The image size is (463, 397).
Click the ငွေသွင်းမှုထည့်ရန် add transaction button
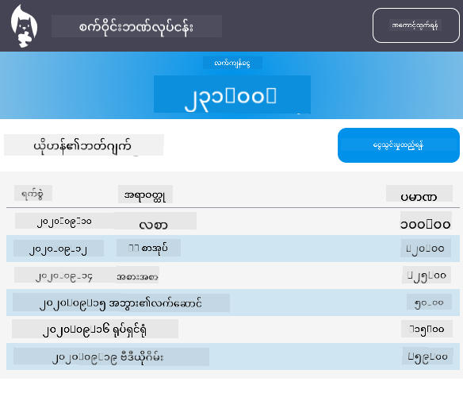click(x=398, y=145)
